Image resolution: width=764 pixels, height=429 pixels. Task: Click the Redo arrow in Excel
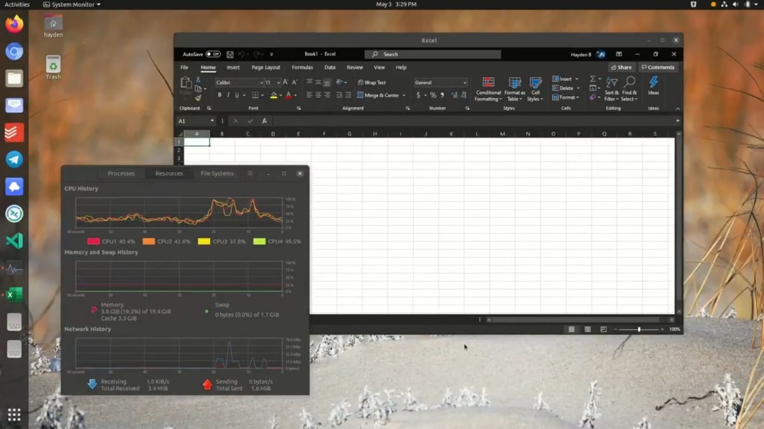click(257, 54)
